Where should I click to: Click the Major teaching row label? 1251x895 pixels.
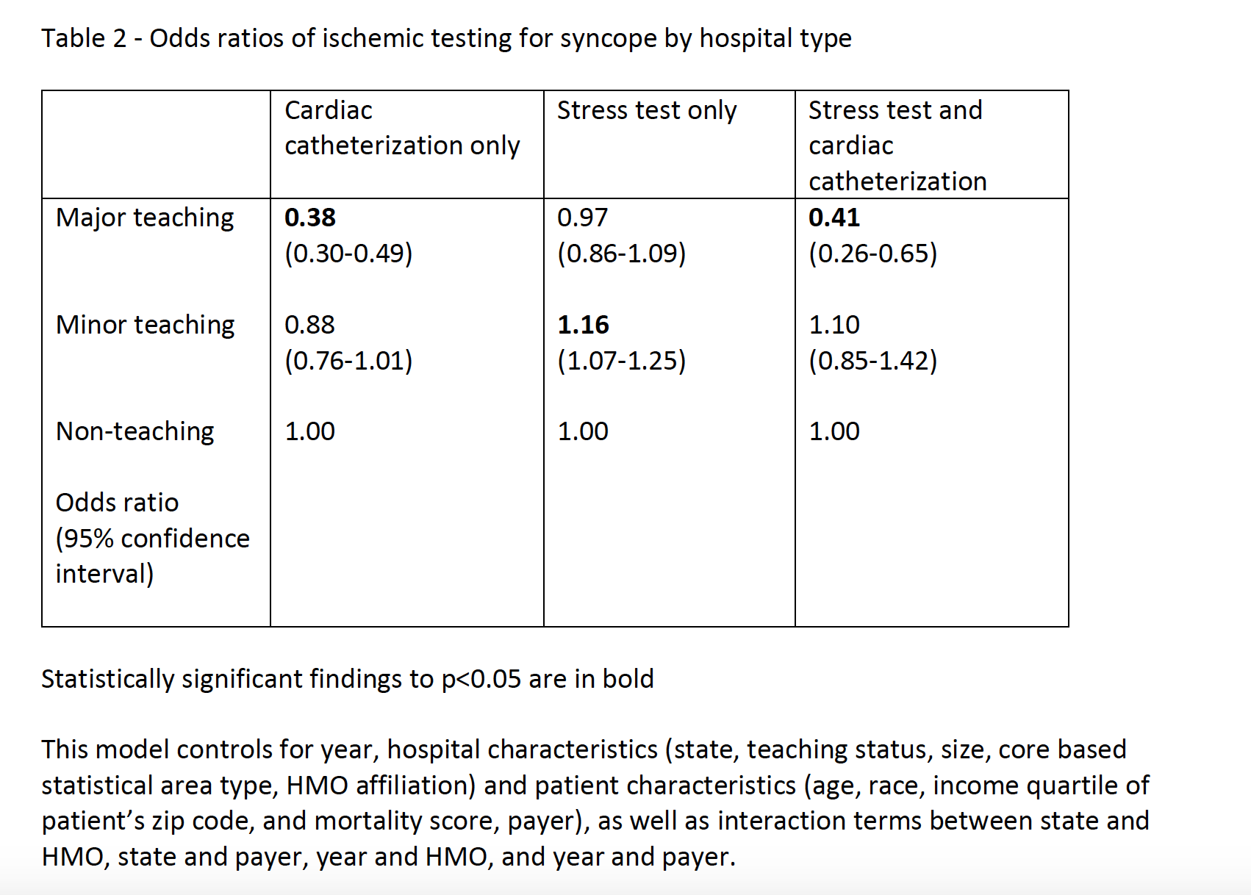(145, 218)
